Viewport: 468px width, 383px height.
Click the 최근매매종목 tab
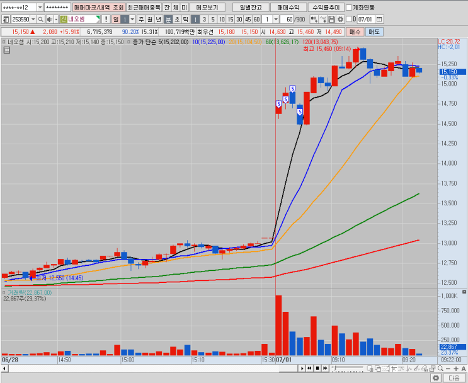(144, 8)
